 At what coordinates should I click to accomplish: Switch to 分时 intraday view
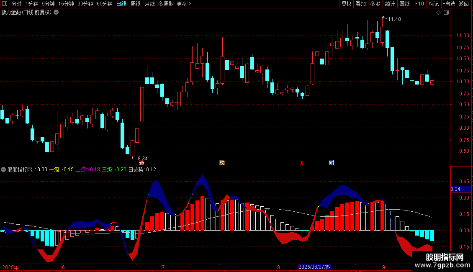pos(17,4)
